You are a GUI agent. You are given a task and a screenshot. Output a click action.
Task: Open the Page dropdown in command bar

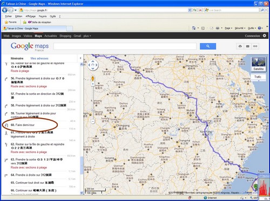[x=228, y=28]
